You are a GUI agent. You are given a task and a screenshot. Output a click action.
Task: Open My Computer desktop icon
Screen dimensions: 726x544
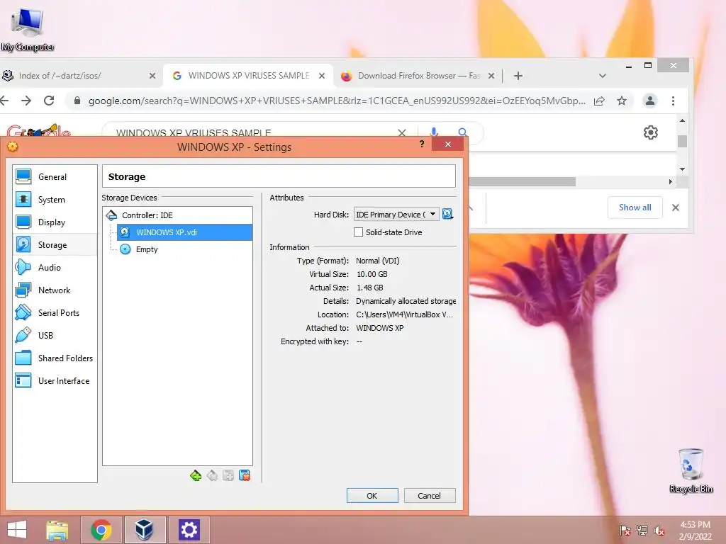28,28
